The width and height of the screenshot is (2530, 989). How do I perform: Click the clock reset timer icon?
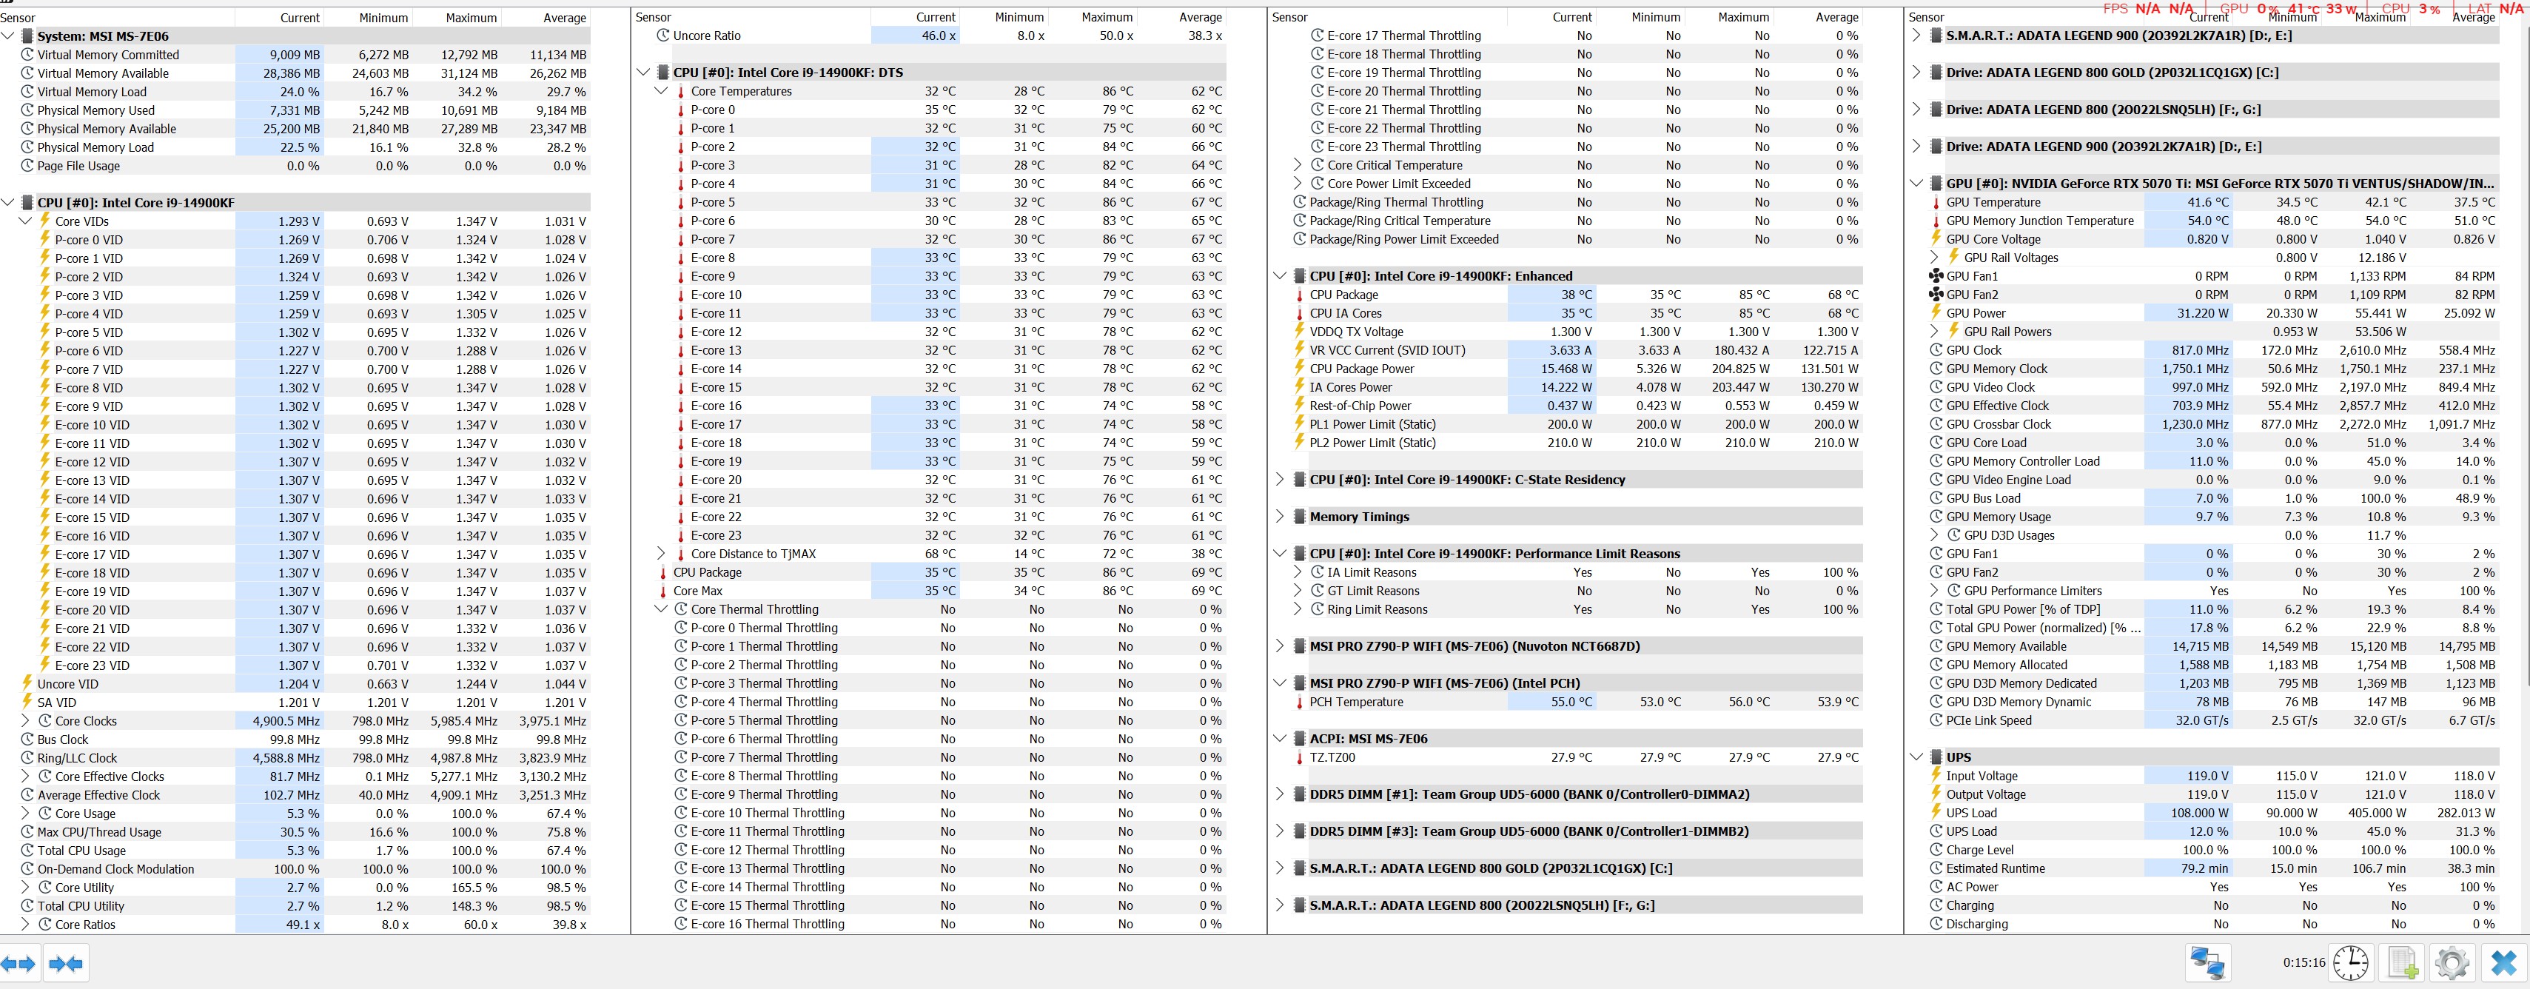(2350, 964)
